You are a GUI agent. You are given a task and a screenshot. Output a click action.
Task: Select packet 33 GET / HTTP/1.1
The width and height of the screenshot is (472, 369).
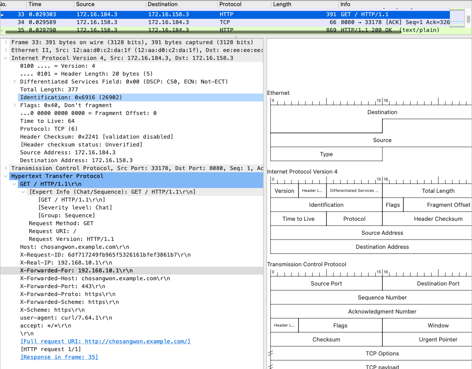[x=225, y=14]
